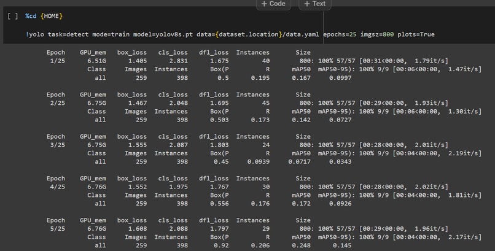The image size is (495, 251).
Task: Click epoch label 2/25
Action: click(x=58, y=103)
